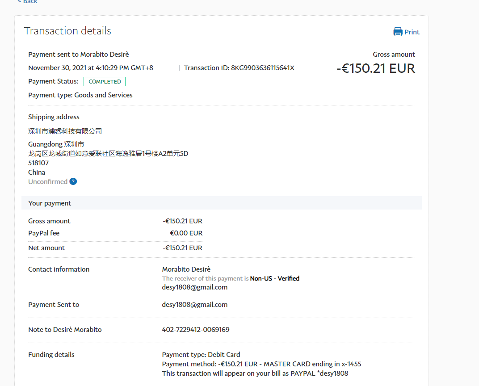Click the email beside Payment Sent to

click(194, 305)
